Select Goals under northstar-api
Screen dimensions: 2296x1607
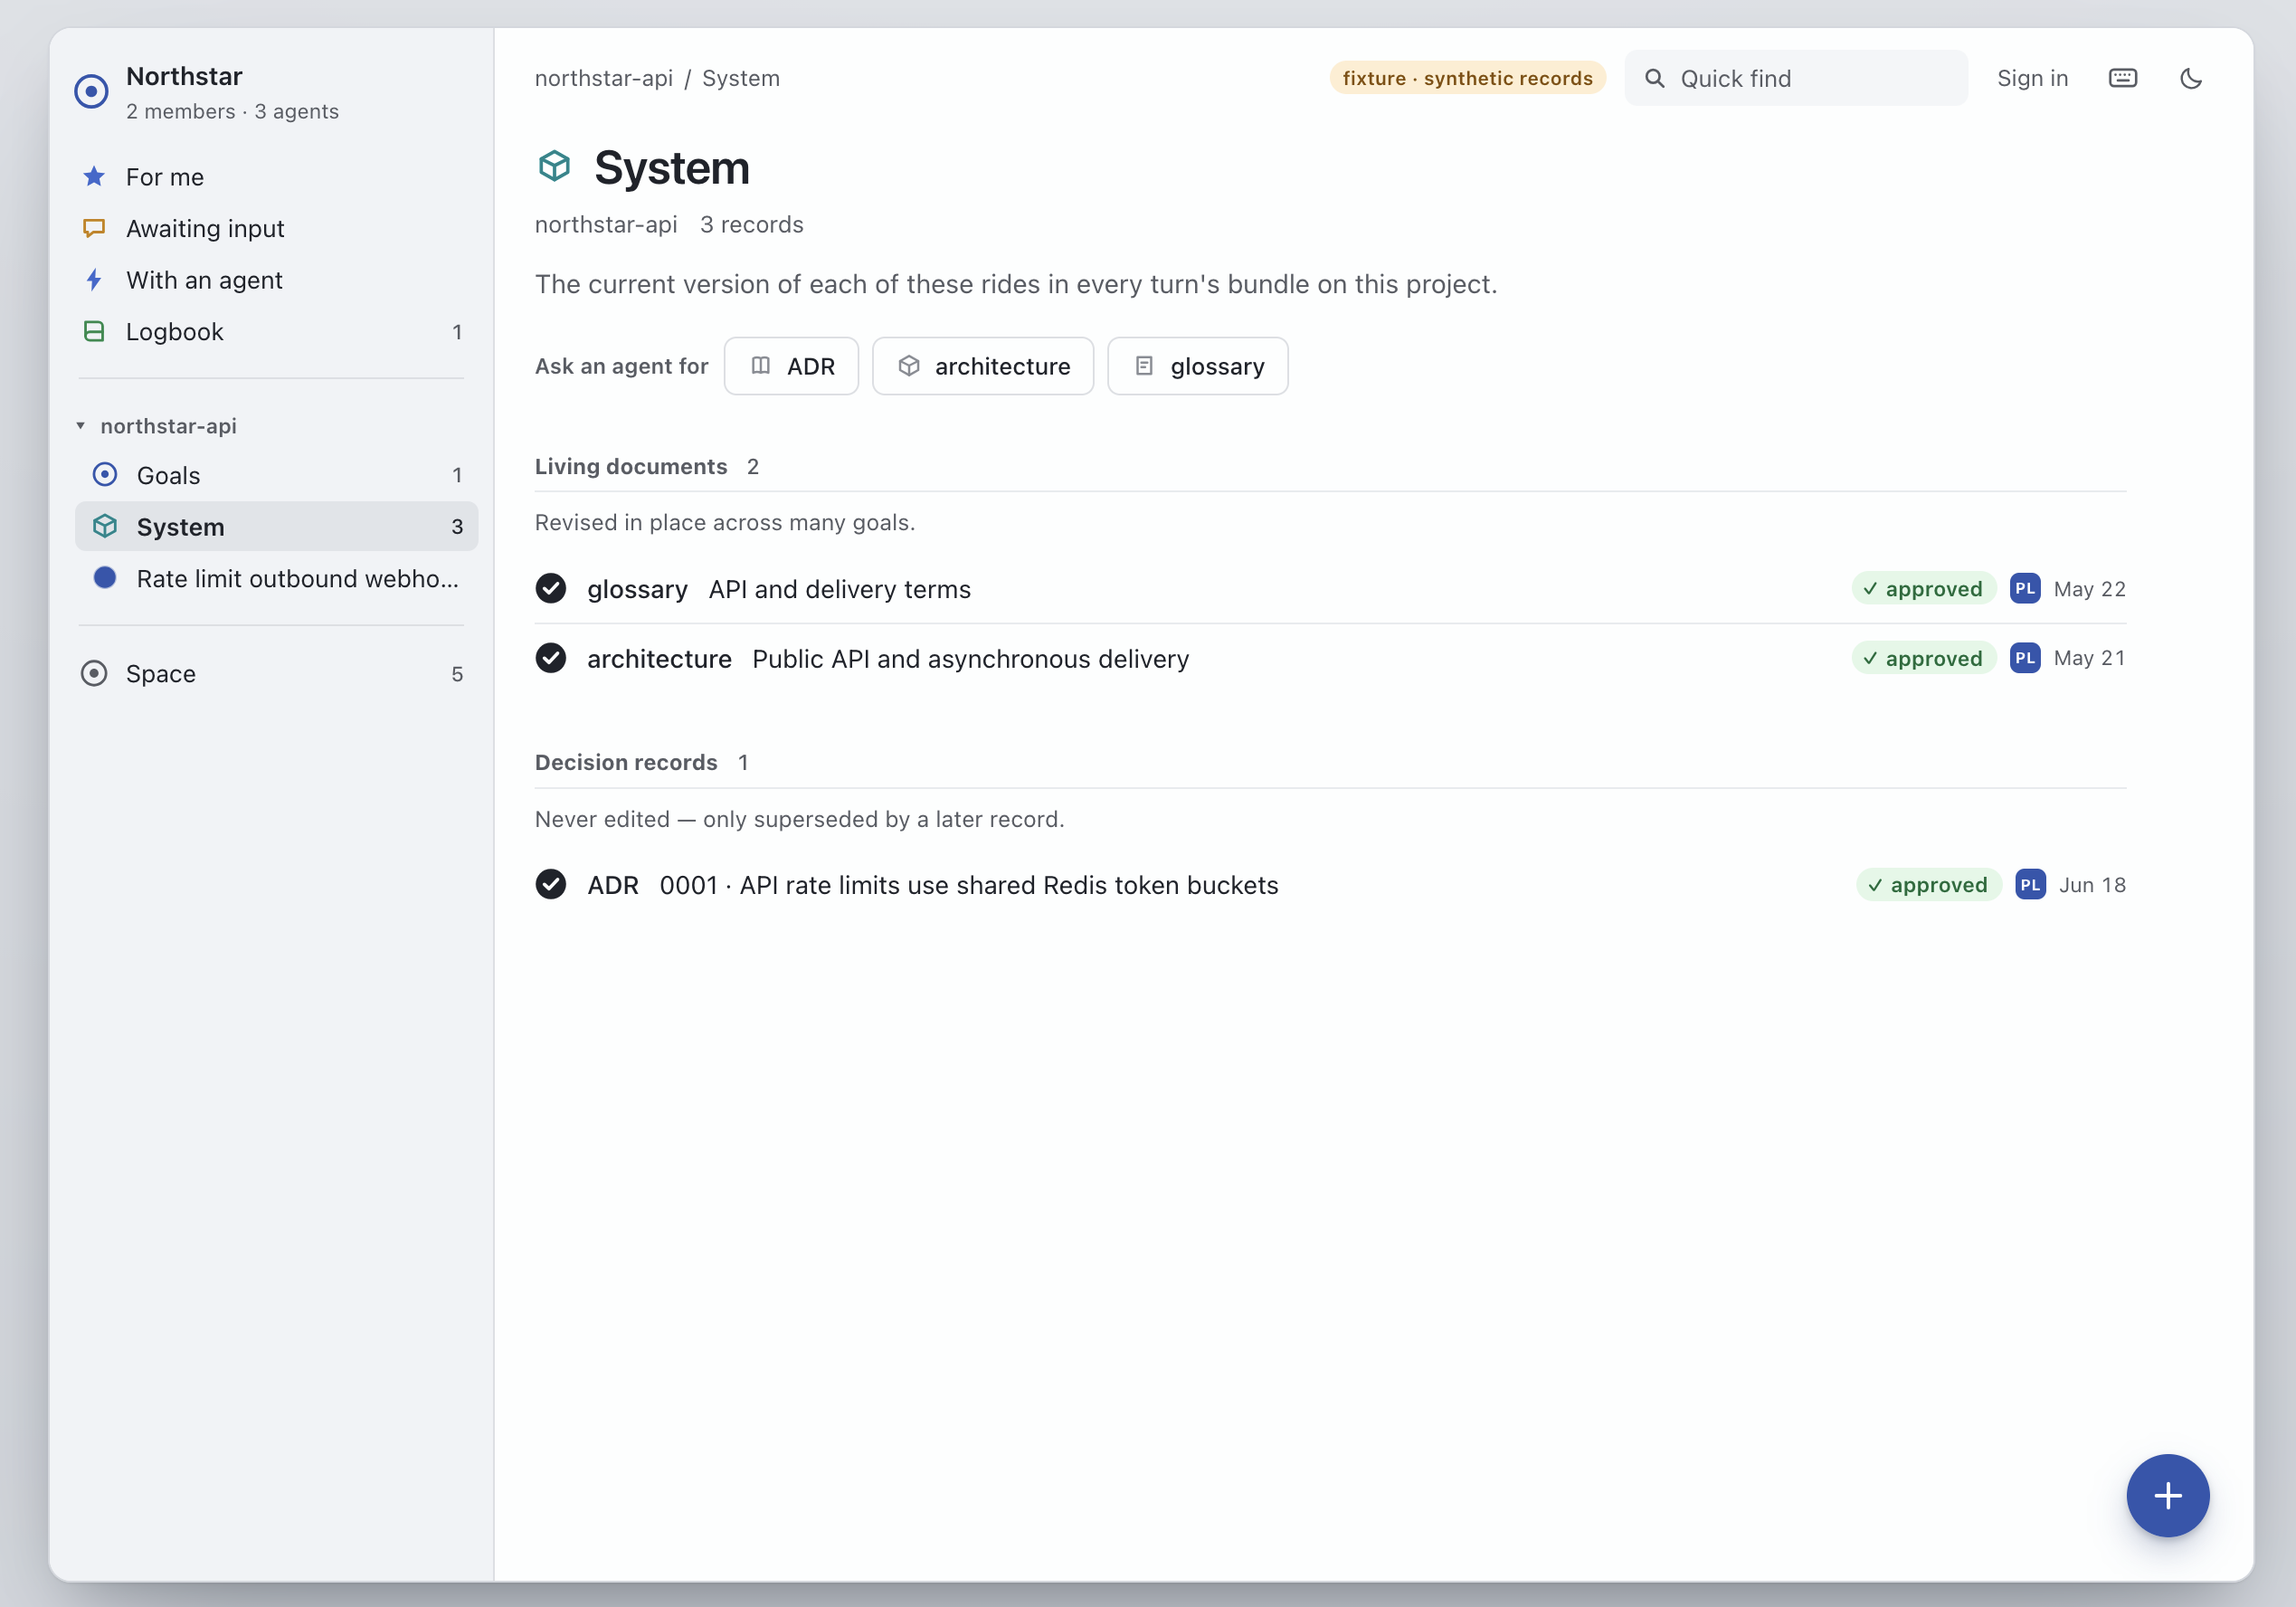276,475
